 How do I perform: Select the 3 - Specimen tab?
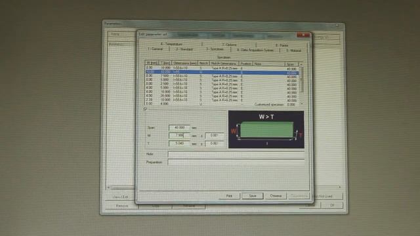215,49
